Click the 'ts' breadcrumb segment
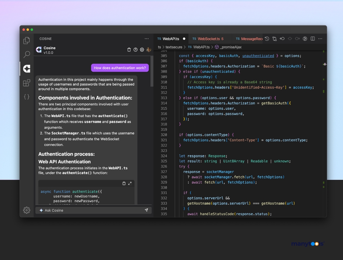This screenshot has height=260, width=343. (x=159, y=47)
